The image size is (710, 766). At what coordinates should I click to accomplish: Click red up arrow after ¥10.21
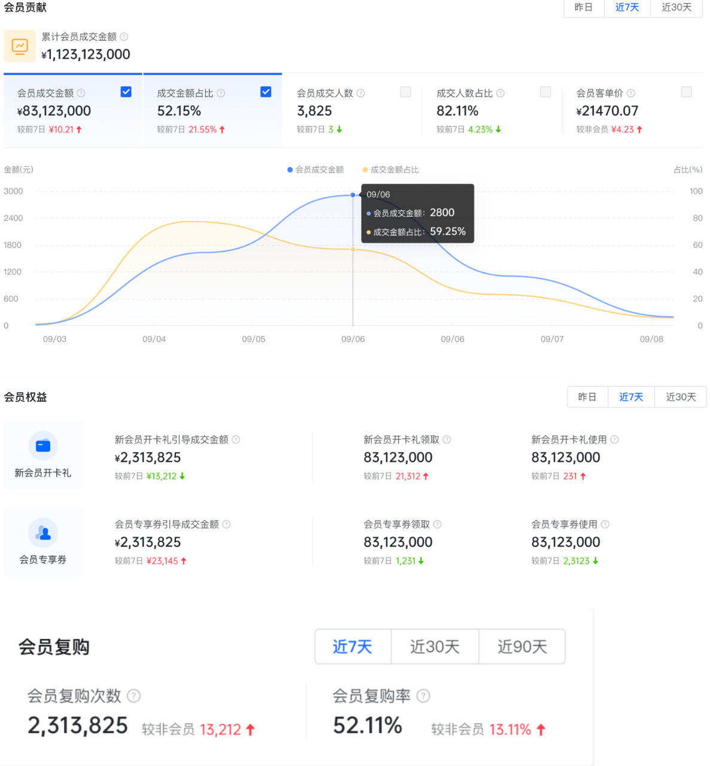tap(79, 129)
